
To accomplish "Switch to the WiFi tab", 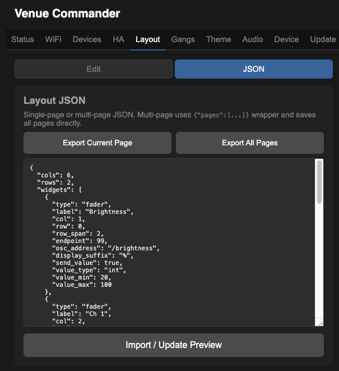I will click(x=53, y=39).
